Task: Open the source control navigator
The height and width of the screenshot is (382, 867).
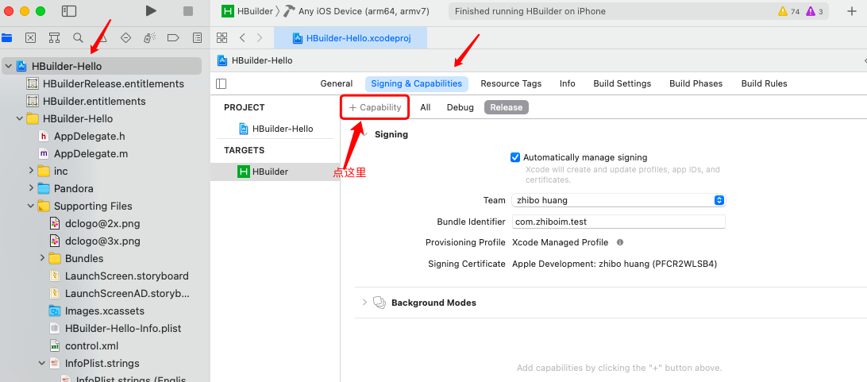Action: coord(30,37)
